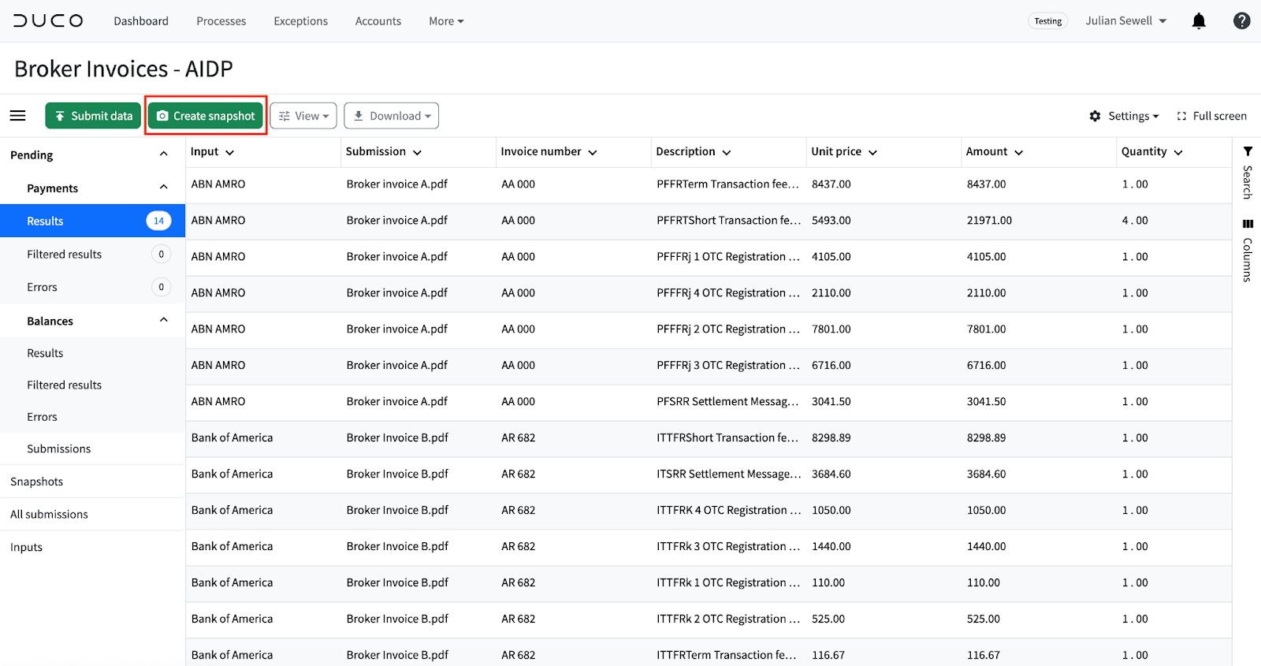Click the notifications bell icon
1261x666 pixels.
[x=1199, y=21]
